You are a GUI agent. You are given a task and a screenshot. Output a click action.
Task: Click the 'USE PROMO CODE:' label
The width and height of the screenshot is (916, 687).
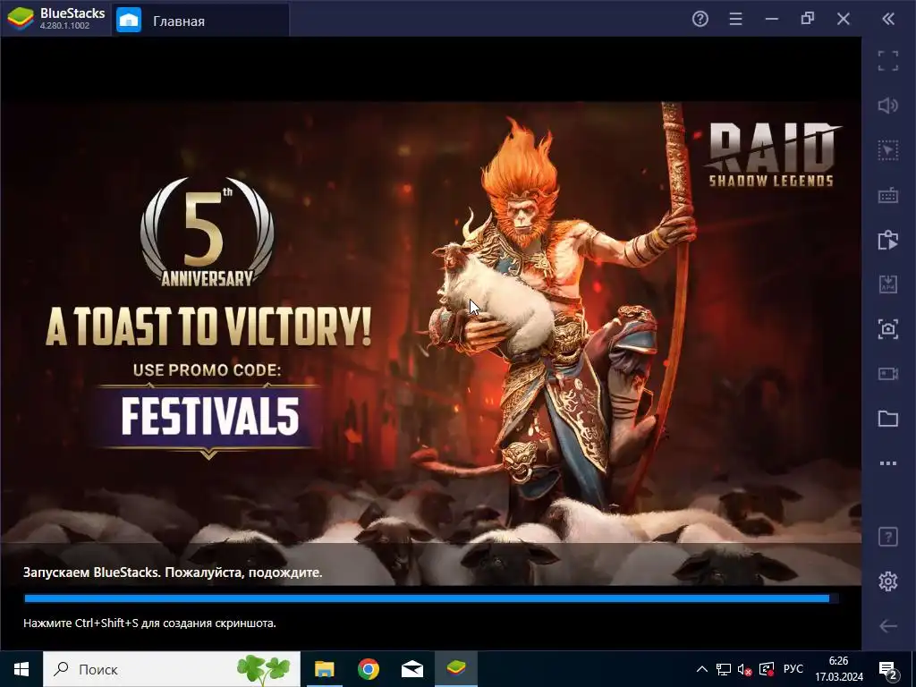pyautogui.click(x=207, y=370)
